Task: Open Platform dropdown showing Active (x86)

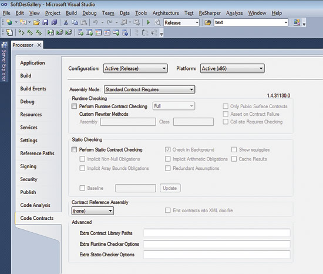Action: (x=233, y=68)
